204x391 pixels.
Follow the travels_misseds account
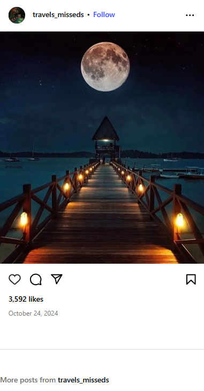coord(104,15)
